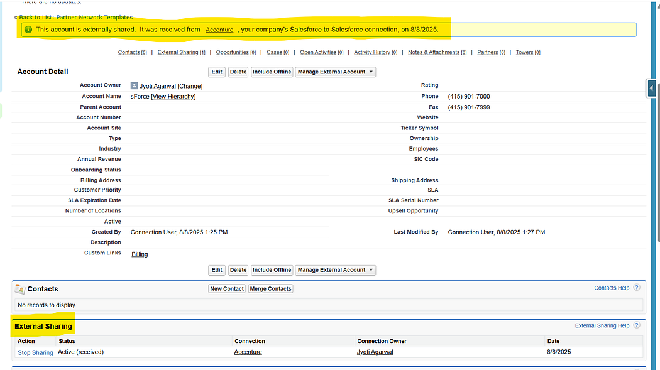
Task: Click the Contacts section icon
Action: (19, 289)
